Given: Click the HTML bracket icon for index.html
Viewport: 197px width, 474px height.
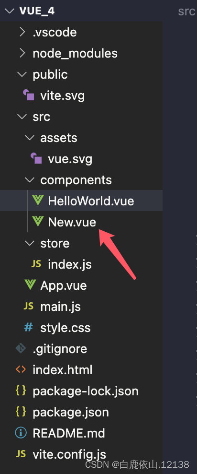Looking at the screenshot, I should pyautogui.click(x=21, y=369).
